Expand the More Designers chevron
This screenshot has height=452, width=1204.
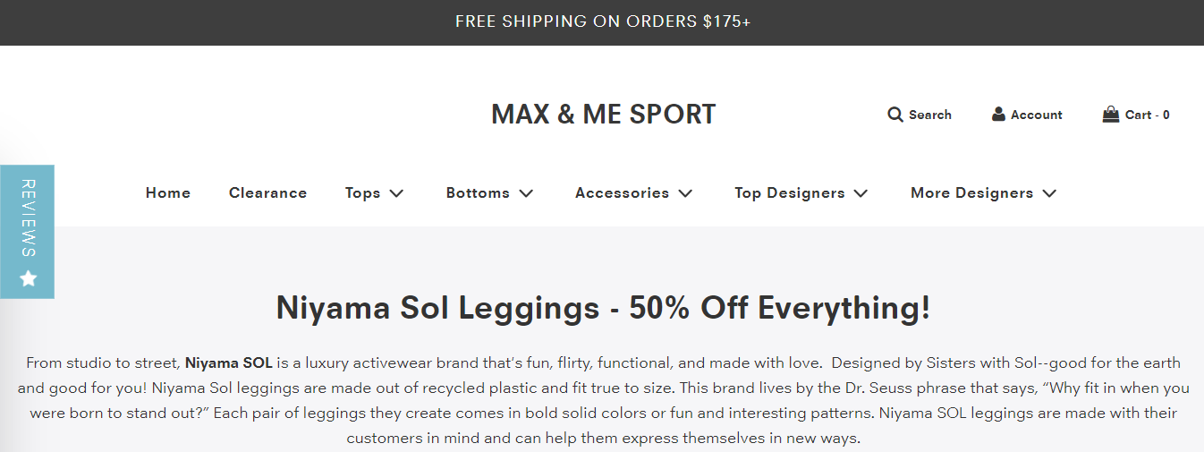coord(1049,193)
